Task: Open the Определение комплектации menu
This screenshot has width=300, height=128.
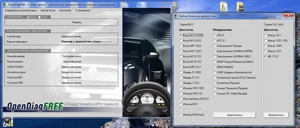Action: pos(21,11)
